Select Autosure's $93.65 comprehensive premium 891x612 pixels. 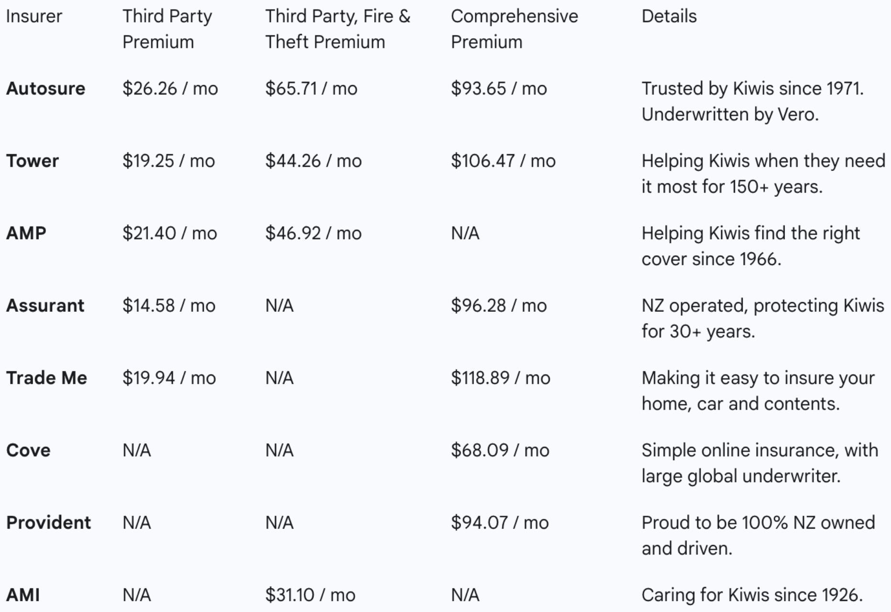pos(499,89)
